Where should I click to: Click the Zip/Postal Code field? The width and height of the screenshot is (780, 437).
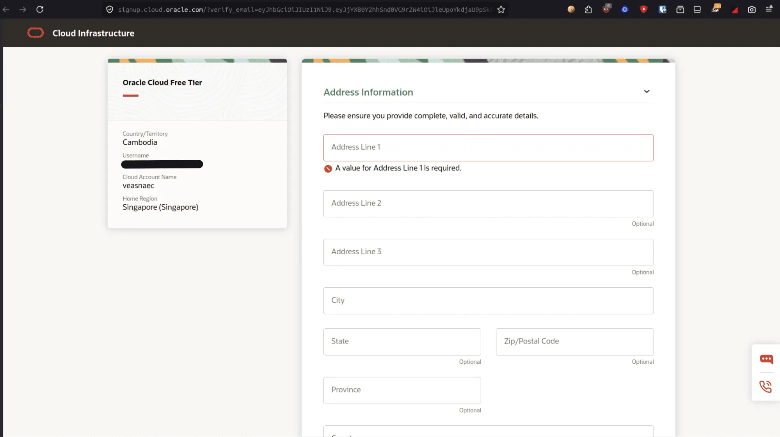(575, 341)
